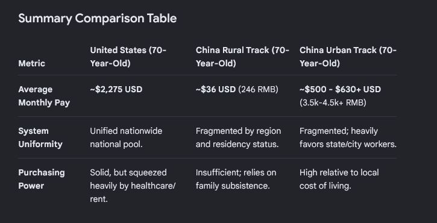Click Insufficient; relies on family subsistence cell
This screenshot has width=437, height=223.
[236, 179]
